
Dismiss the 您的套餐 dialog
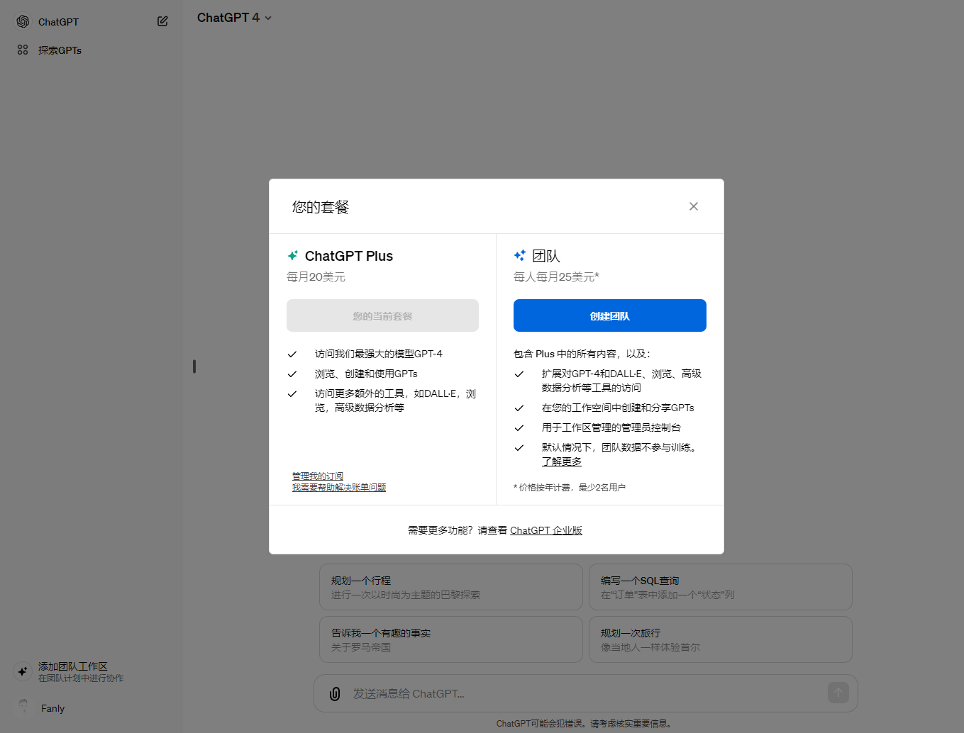coord(693,206)
